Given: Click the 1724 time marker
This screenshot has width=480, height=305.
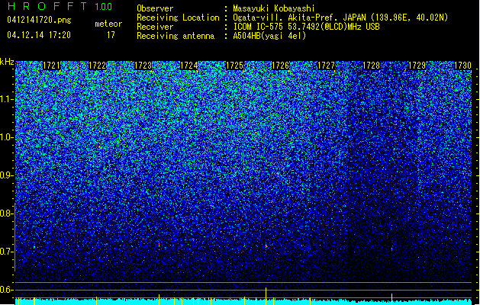Looking at the screenshot, I should pos(189,66).
